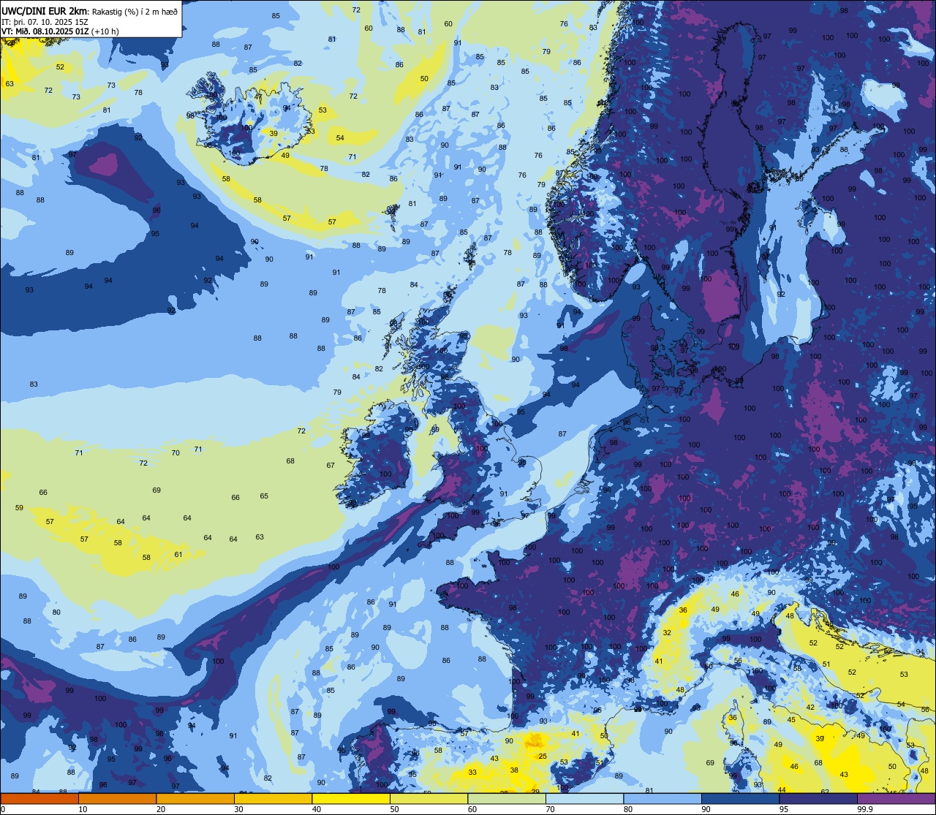Click the legend label "70" under the color bar
This screenshot has width=936, height=815.
550,809
